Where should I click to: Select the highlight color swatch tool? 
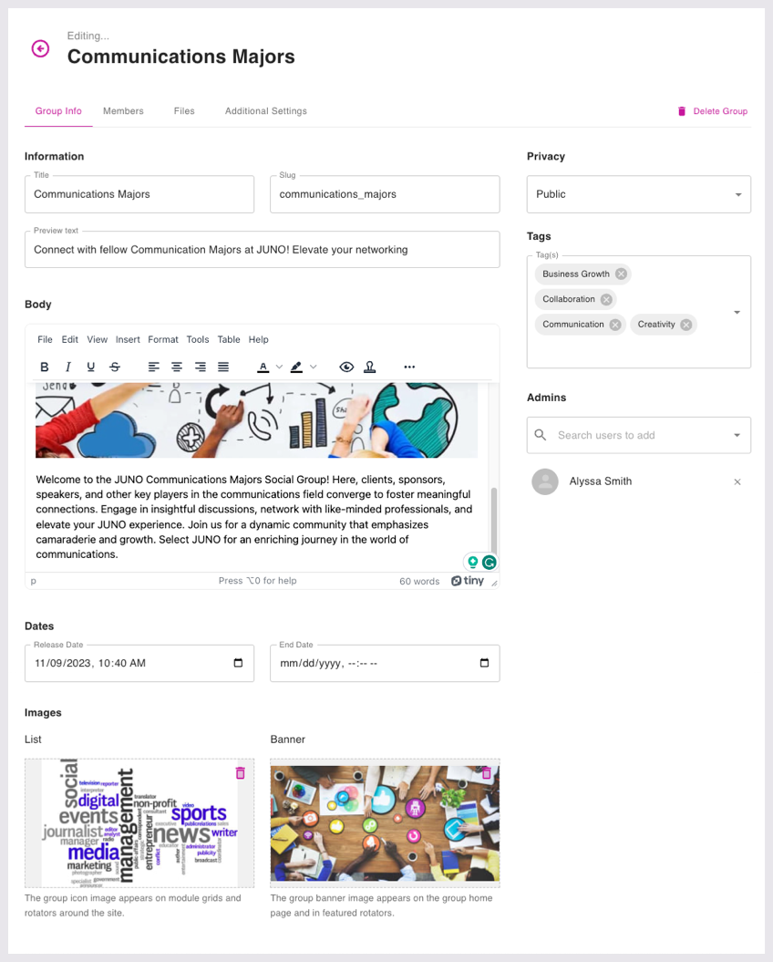(296, 367)
